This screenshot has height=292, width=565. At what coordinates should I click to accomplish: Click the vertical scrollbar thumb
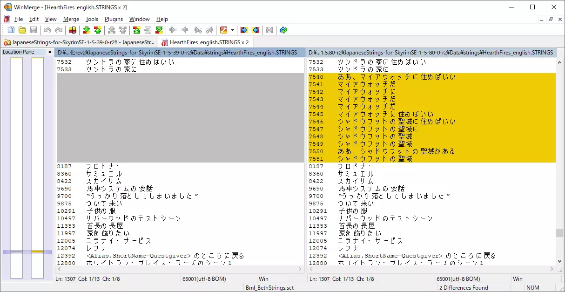coord(560,233)
